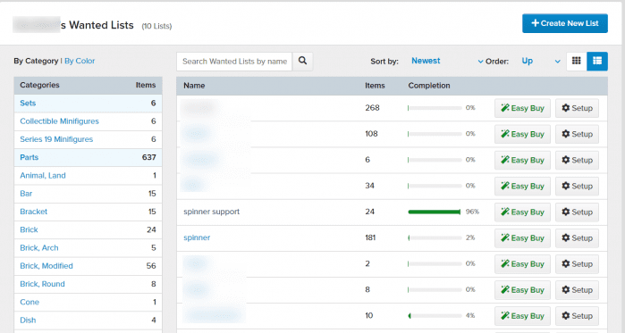Open the Brick category

point(29,229)
